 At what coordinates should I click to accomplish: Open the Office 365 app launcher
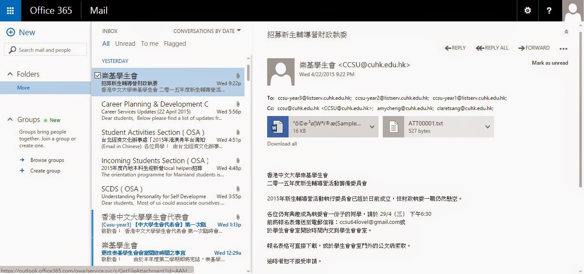pos(10,10)
